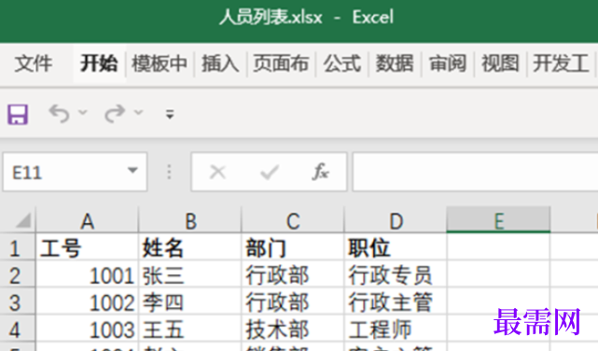Viewport: 598px width, 351px height.
Task: Select row 1 header
Action: tap(18, 247)
